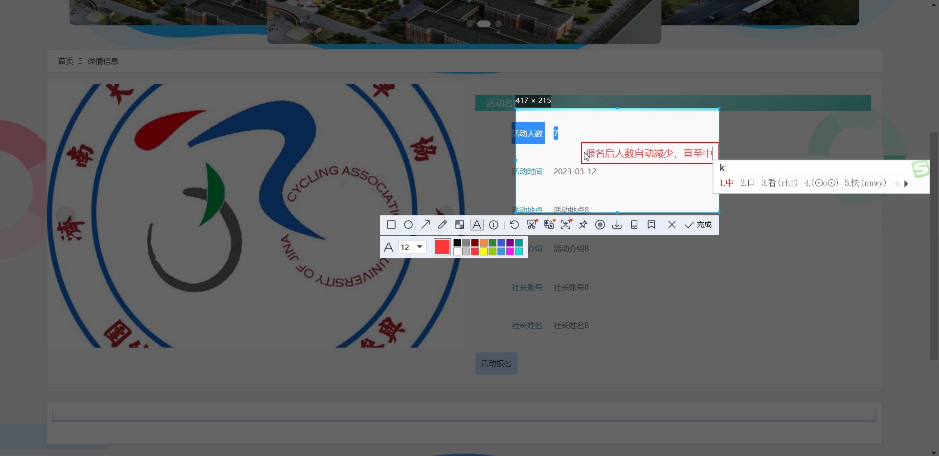The height and width of the screenshot is (456, 939).
Task: Run text recognition on the capture
Action: click(x=566, y=225)
